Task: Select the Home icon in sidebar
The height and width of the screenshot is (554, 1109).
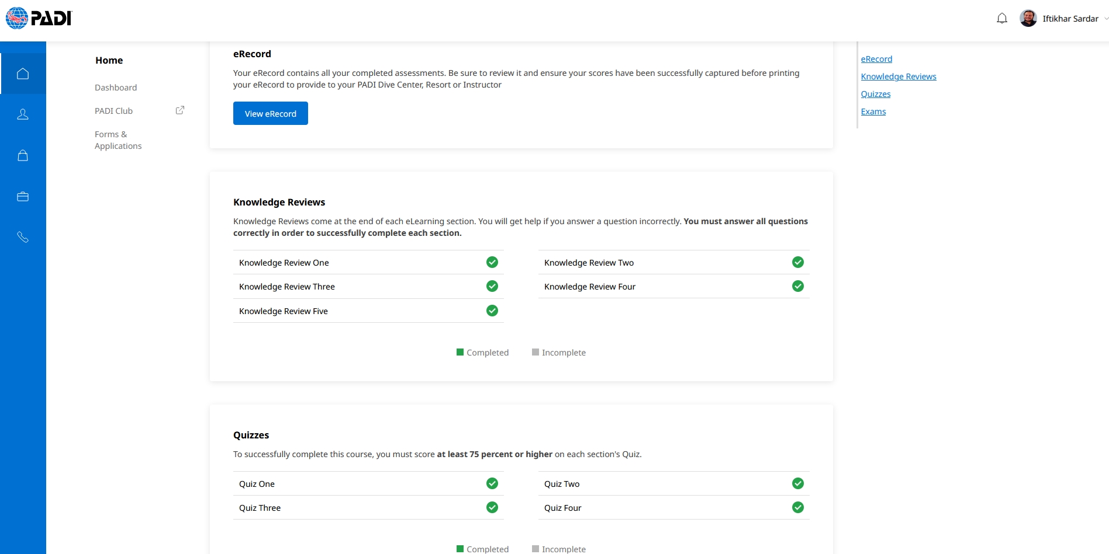Action: (x=23, y=74)
